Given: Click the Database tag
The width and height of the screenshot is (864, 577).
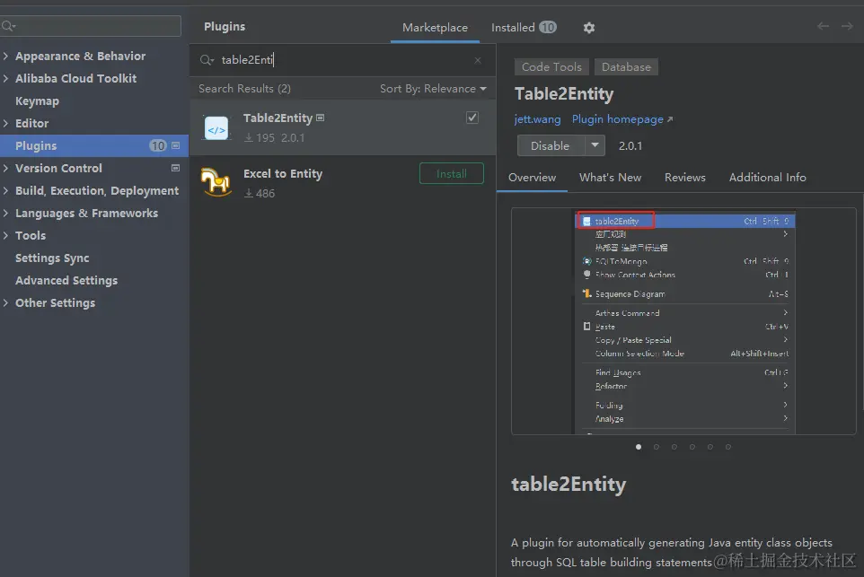Looking at the screenshot, I should point(626,67).
